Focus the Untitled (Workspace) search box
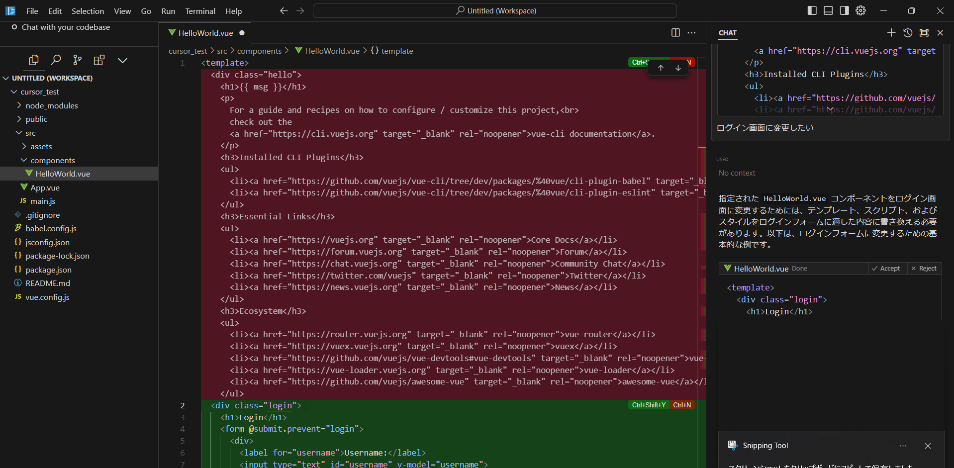The image size is (954, 468). 495,10
